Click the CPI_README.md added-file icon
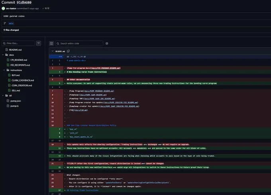The width and height of the screenshot is (271, 195). pos(8,60)
